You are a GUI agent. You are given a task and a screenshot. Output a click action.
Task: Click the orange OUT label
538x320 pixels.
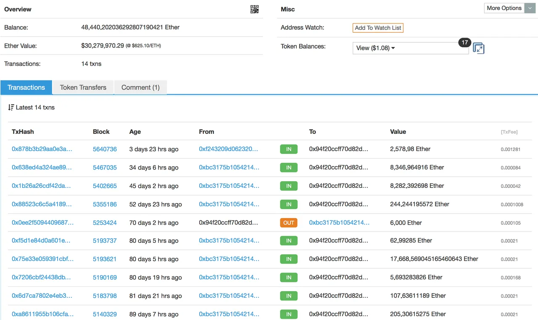pos(289,223)
